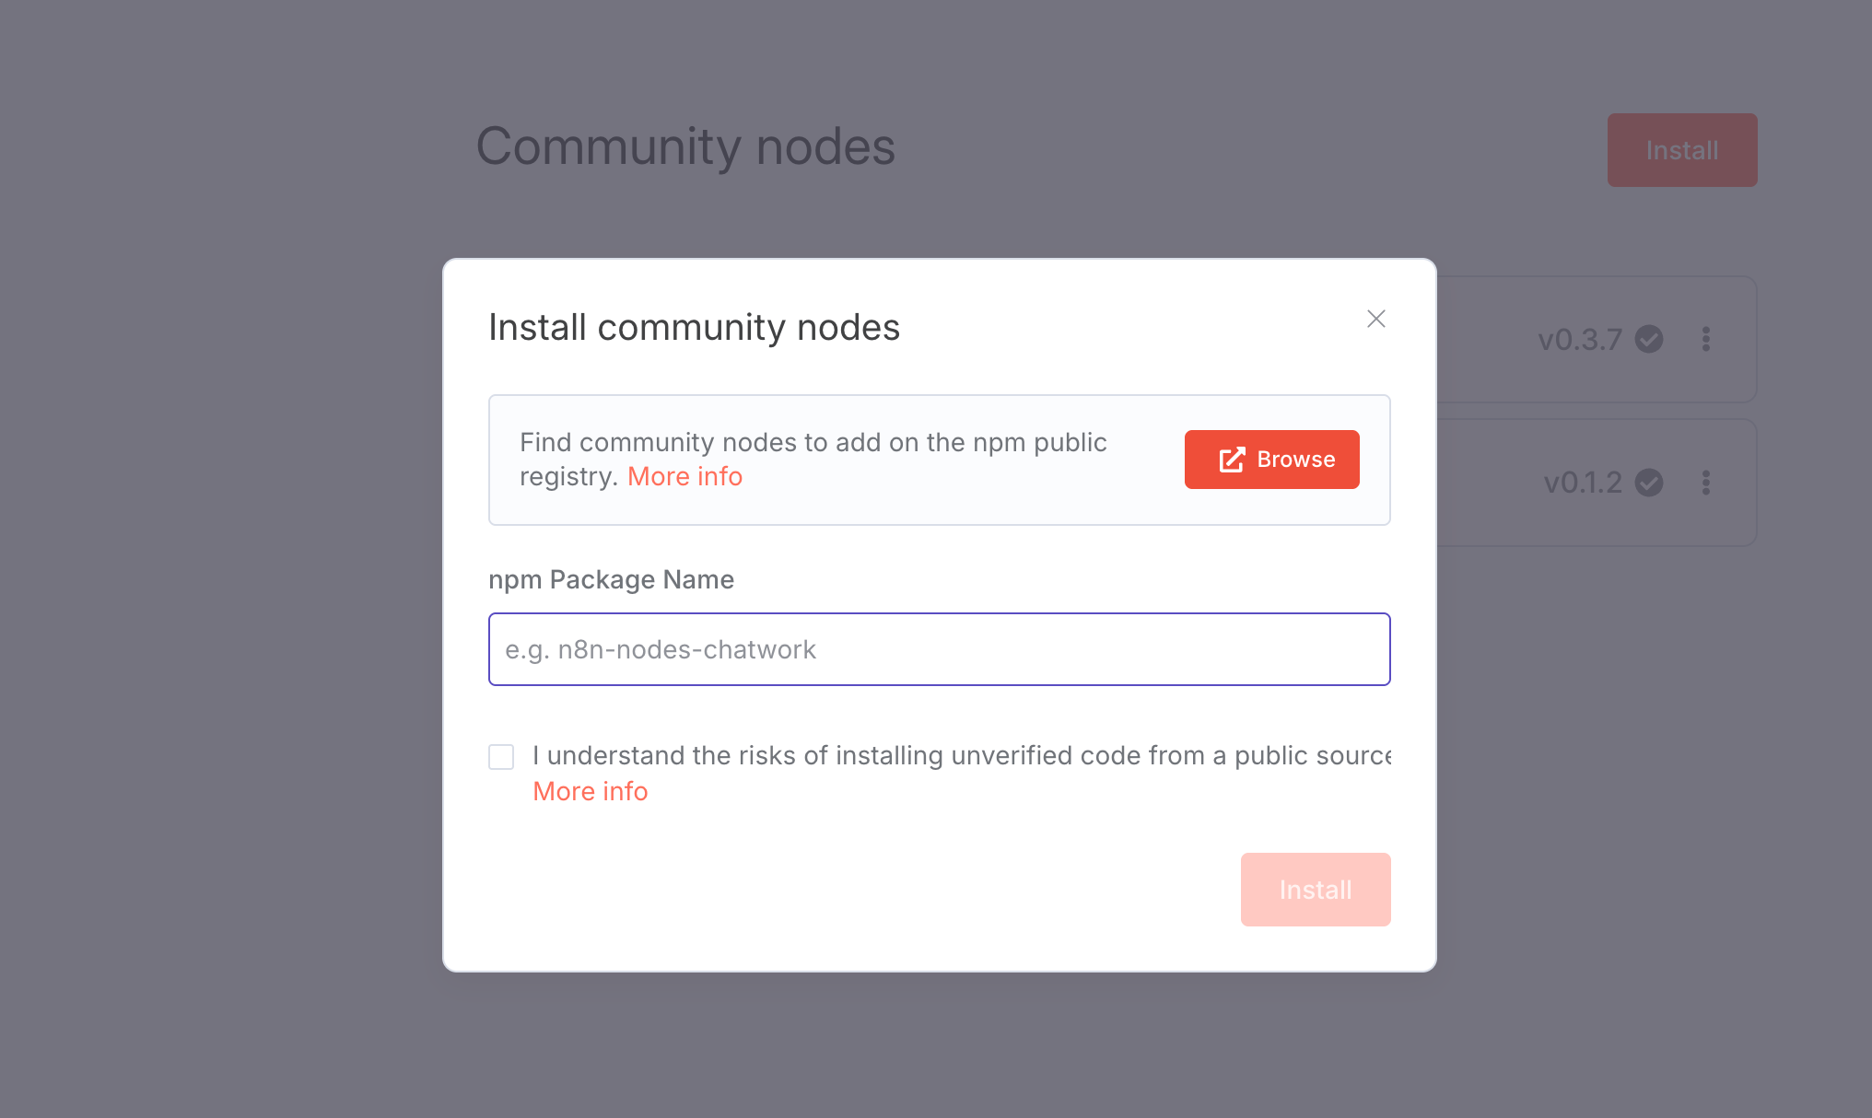The height and width of the screenshot is (1118, 1872).
Task: Click the verified checkmark beside v0.3.7
Action: [1649, 340]
